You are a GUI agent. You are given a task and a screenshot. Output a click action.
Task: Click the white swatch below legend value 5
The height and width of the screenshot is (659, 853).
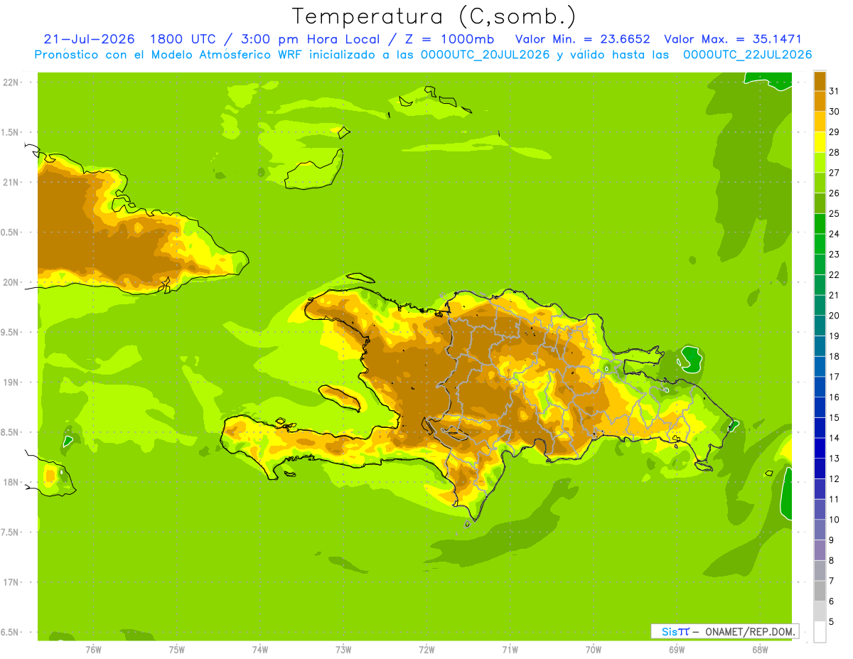820,632
